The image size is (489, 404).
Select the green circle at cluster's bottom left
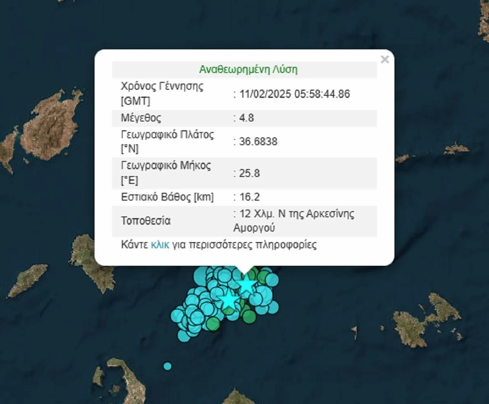tap(213, 324)
